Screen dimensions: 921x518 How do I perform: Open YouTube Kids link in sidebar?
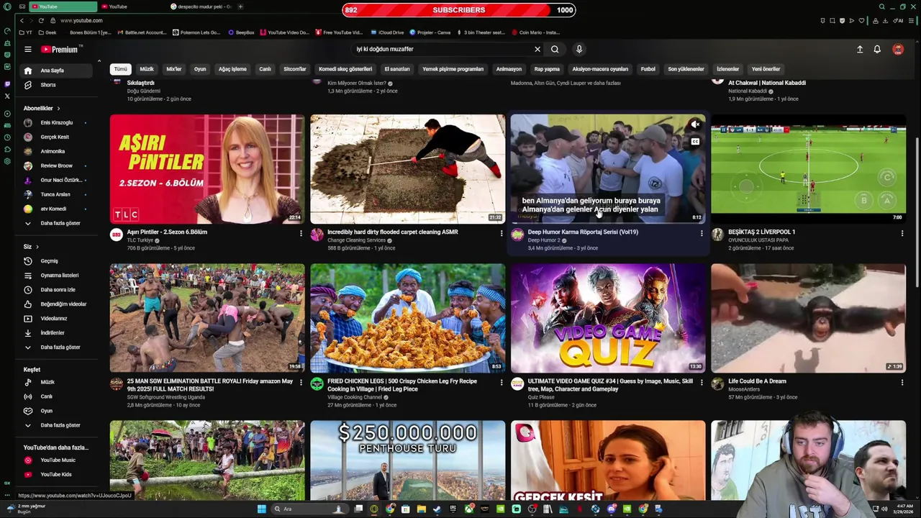[56, 475]
